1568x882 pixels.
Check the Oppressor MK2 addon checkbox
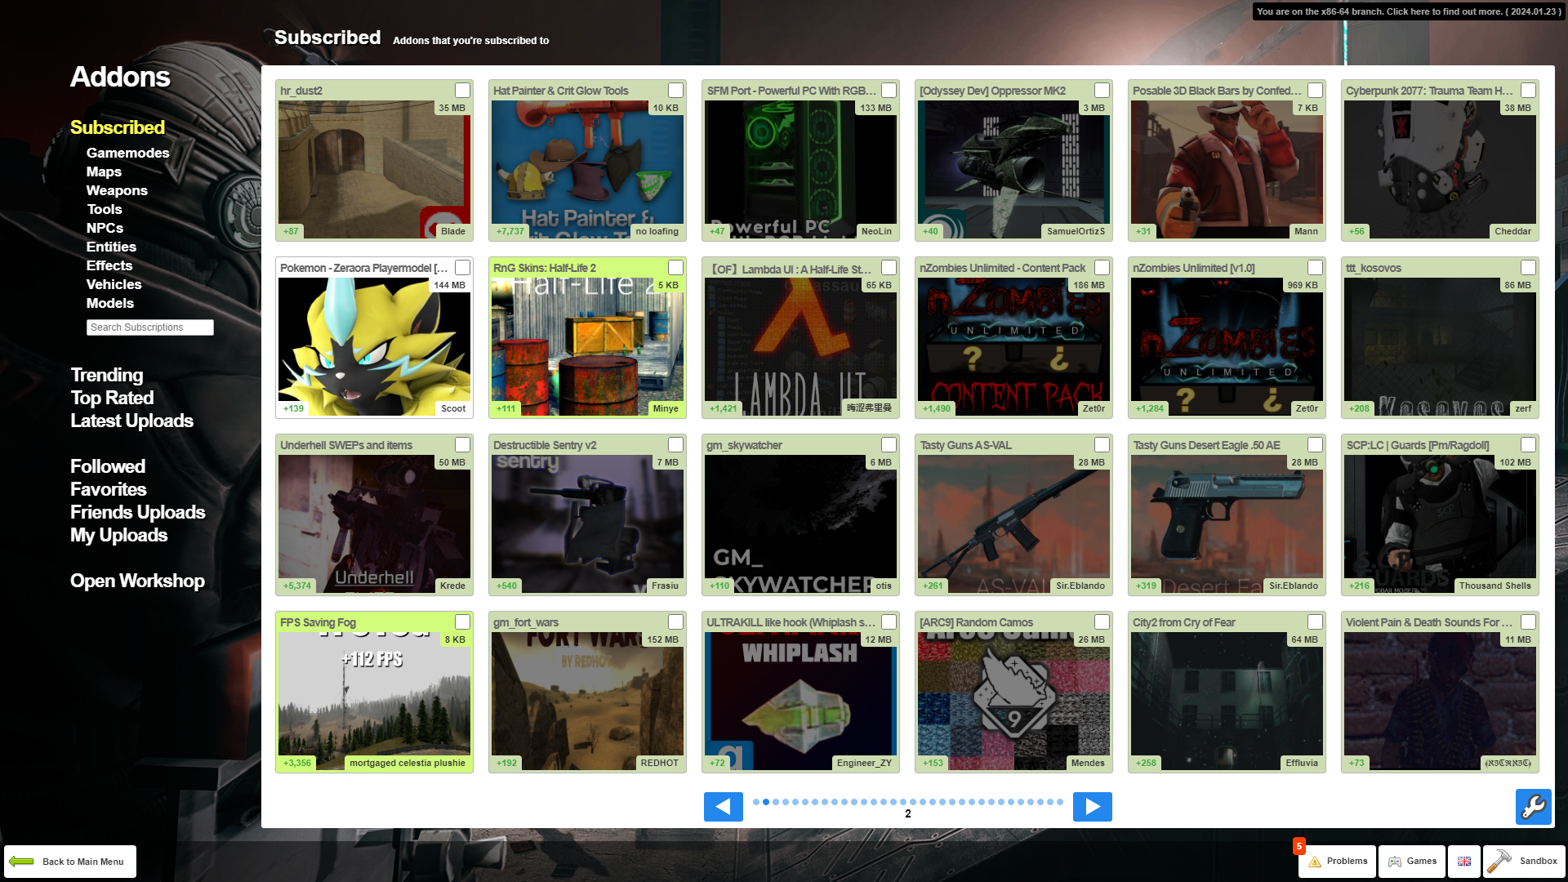1102,91
